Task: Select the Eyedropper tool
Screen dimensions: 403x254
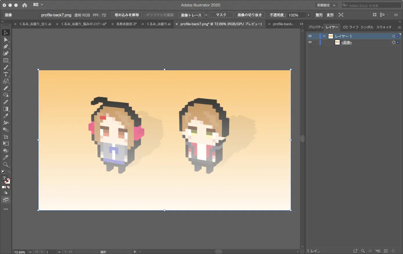Action: point(6,116)
